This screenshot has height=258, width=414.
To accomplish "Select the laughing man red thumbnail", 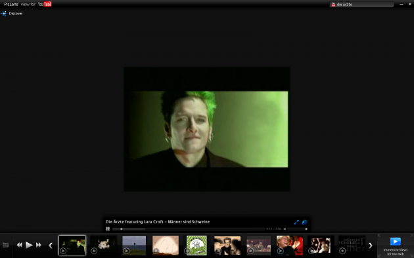I will point(290,246).
